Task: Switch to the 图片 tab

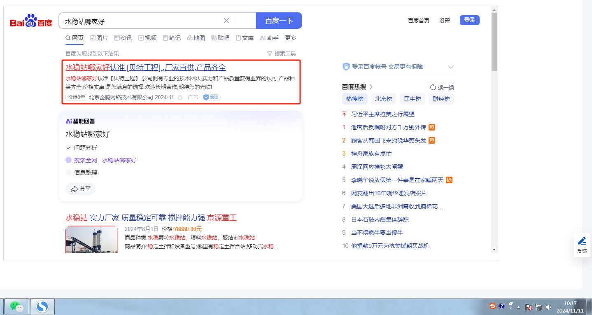Action: point(99,38)
